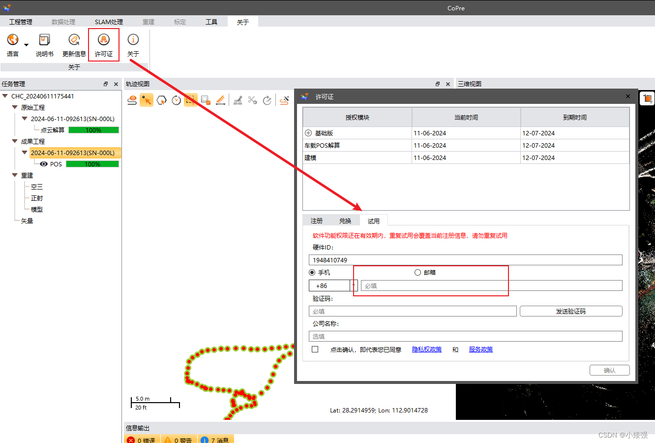The image size is (655, 443).
Task: Toggle POS visibility eye icon
Action: [x=44, y=164]
